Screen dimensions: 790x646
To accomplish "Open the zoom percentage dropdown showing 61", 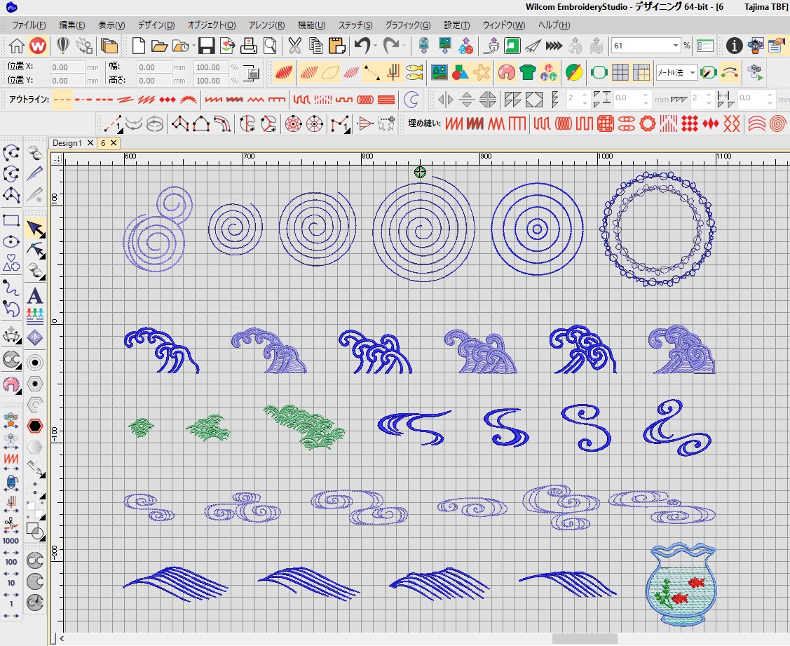I will pos(675,46).
